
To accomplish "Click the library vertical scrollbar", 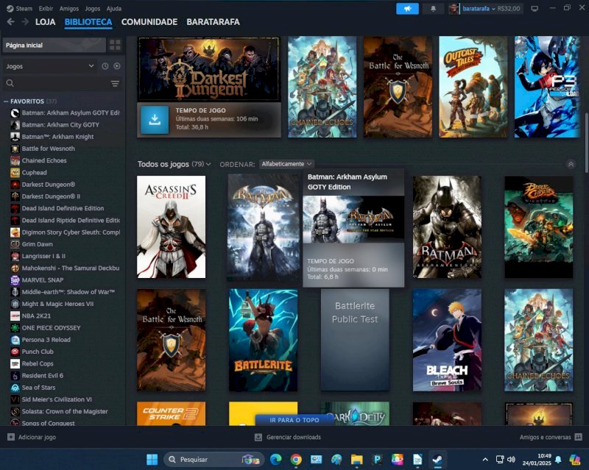I will [x=585, y=143].
